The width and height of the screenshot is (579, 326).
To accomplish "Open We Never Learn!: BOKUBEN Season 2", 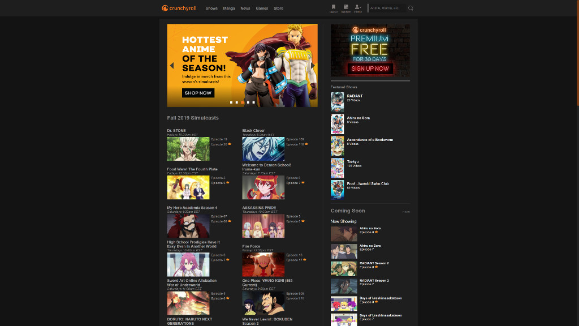I will tap(267, 321).
